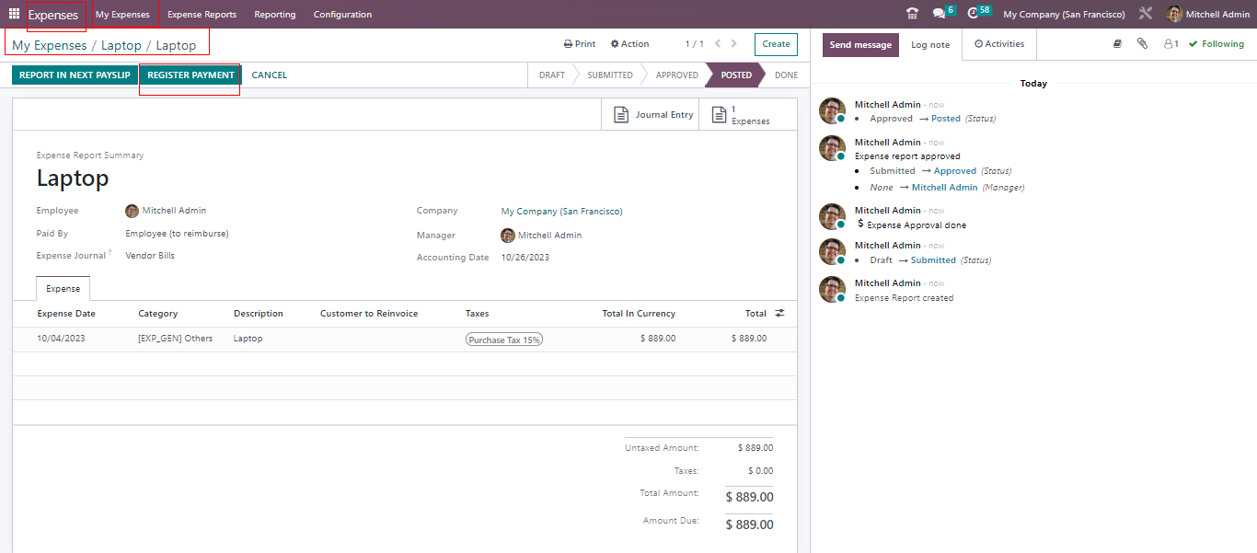Go to the next record arrow

(x=735, y=44)
